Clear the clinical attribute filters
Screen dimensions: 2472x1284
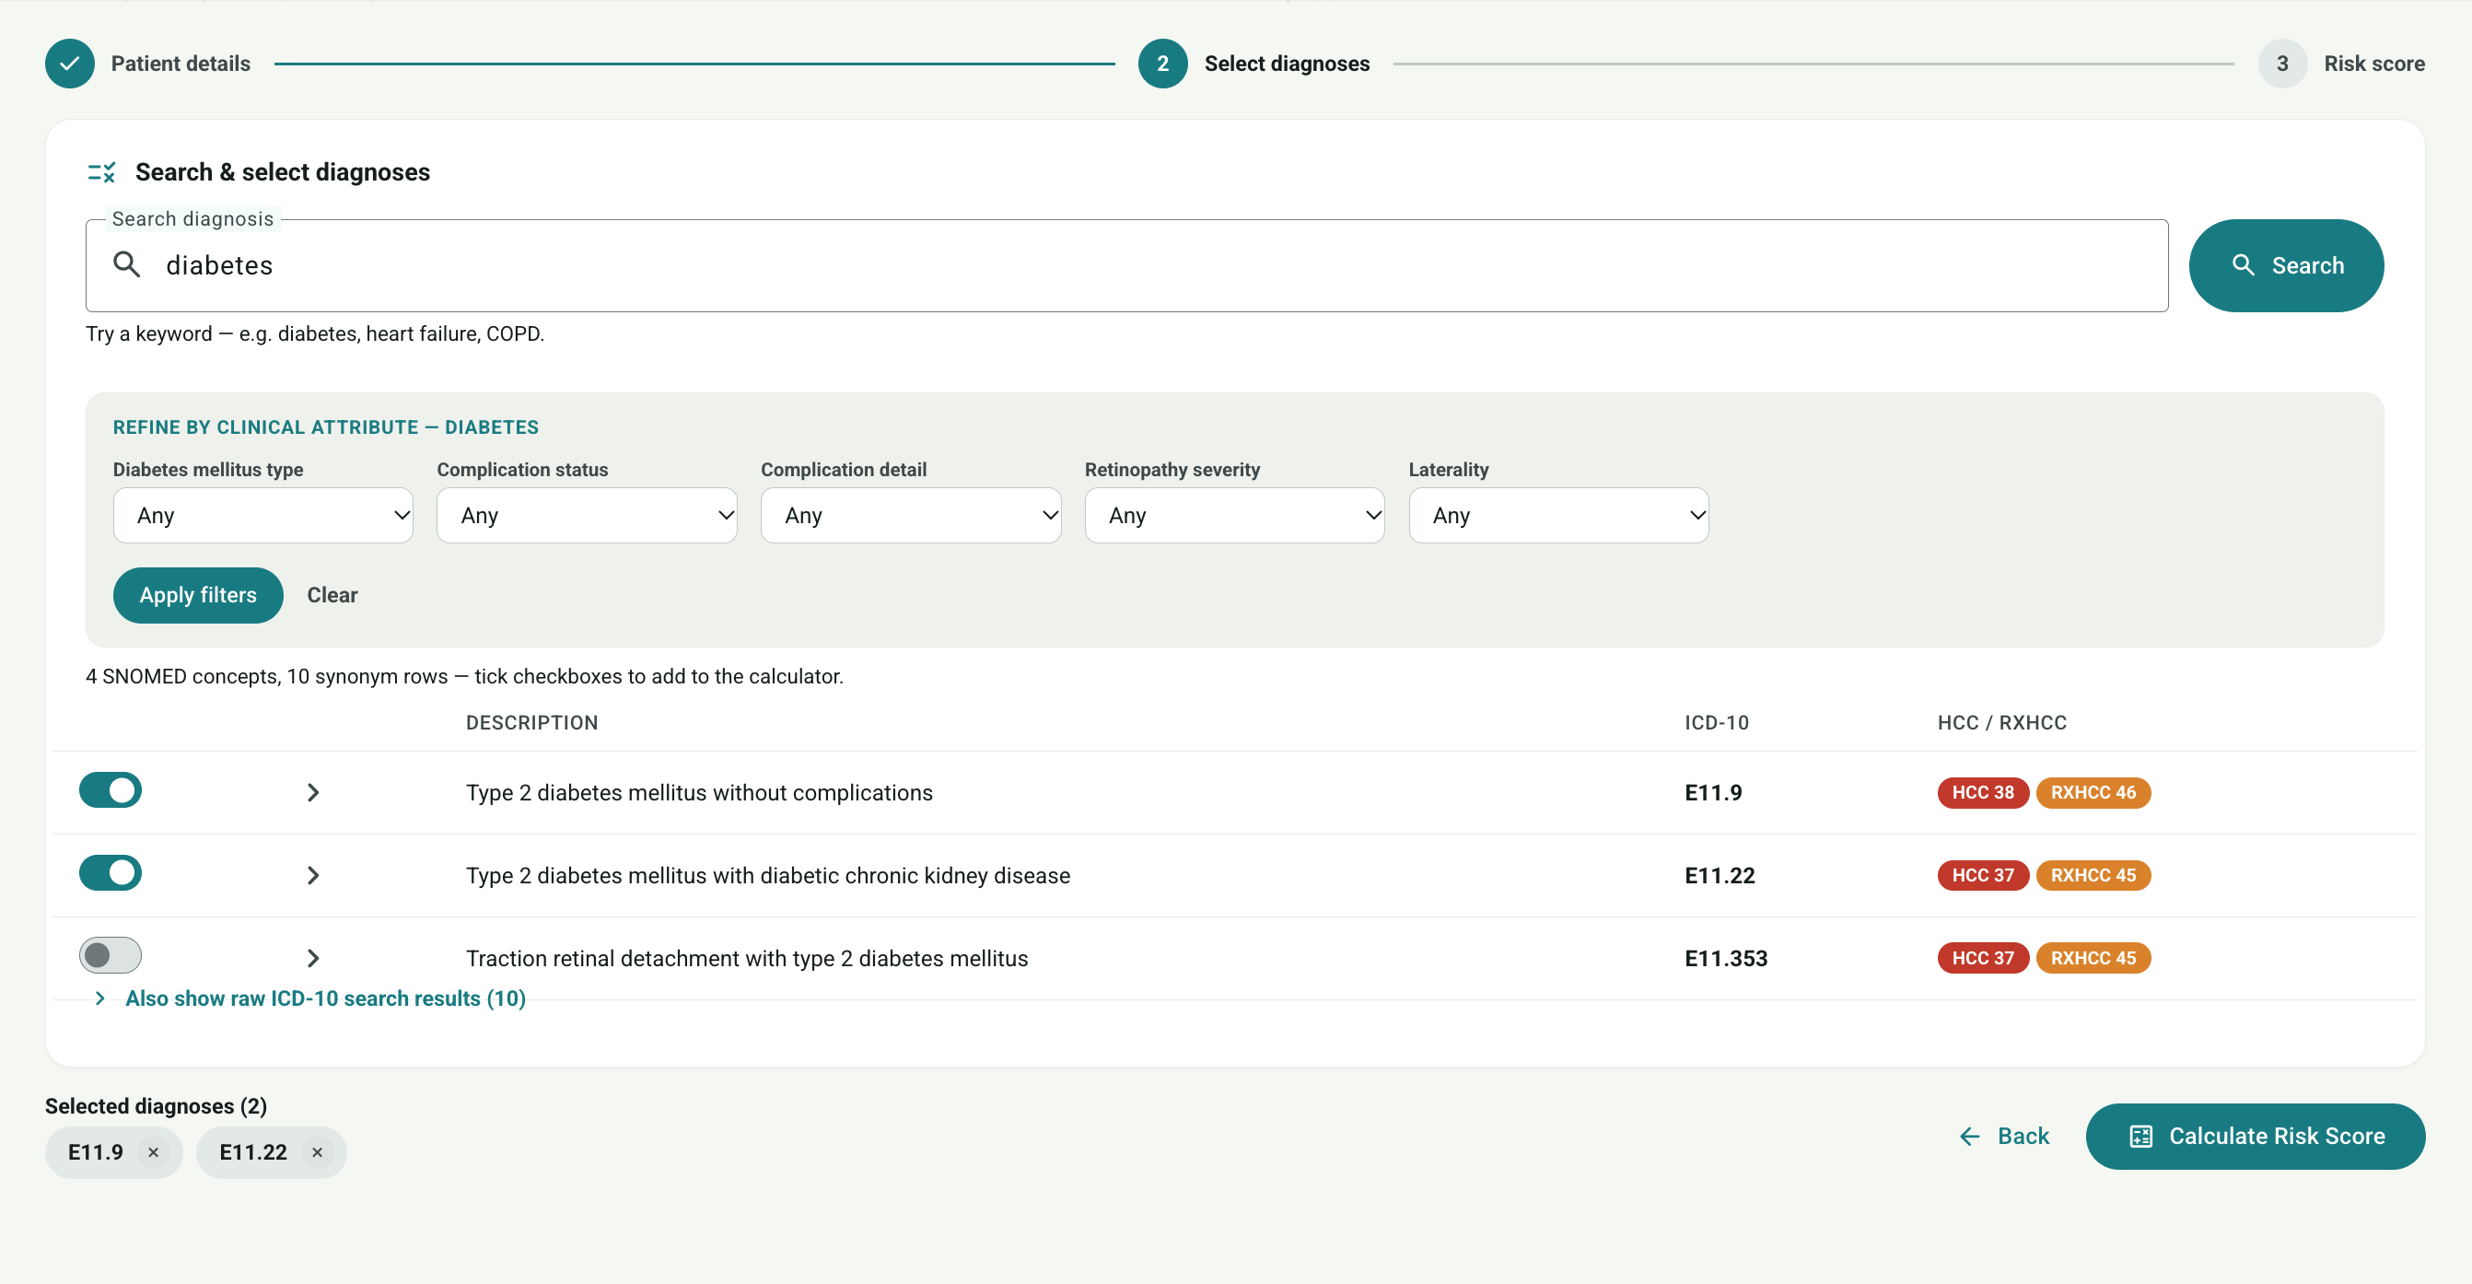[x=332, y=595]
